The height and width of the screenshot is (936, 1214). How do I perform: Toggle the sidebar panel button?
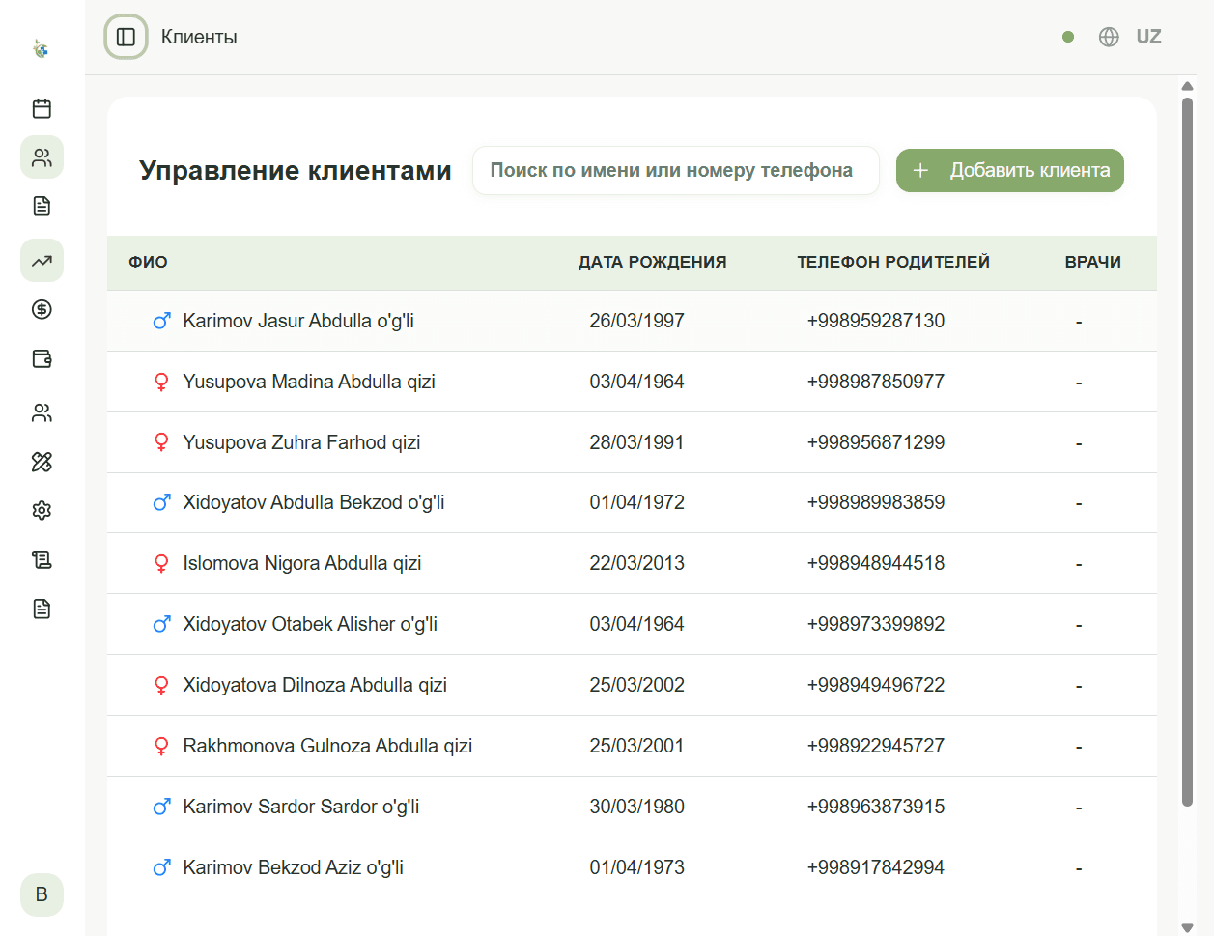[126, 37]
